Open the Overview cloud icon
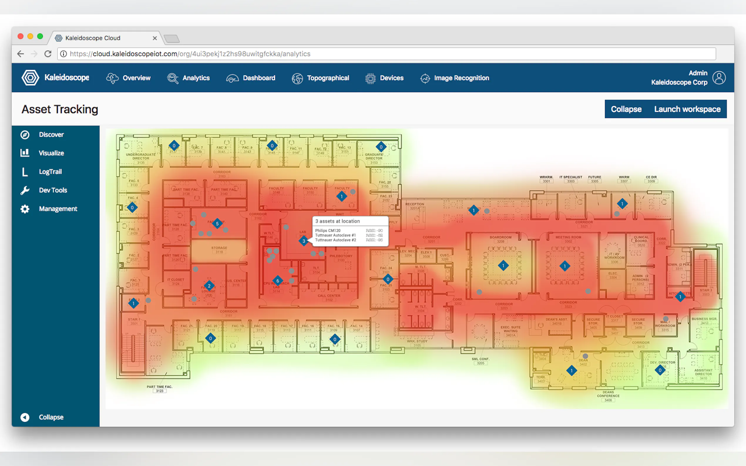The image size is (746, 466). [112, 78]
